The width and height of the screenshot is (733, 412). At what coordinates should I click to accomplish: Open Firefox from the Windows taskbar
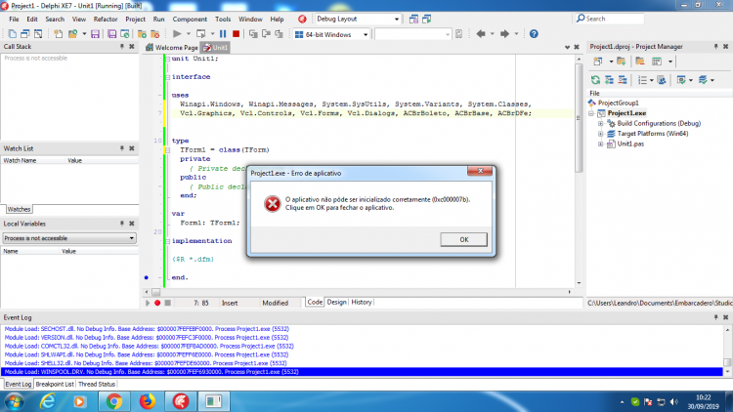click(148, 401)
